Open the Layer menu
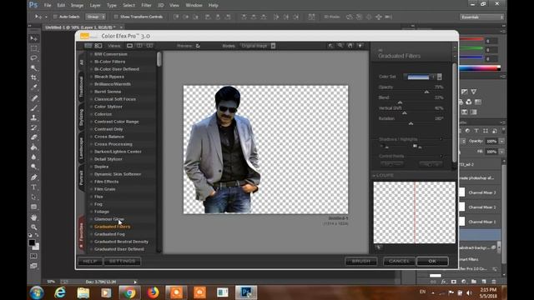The width and height of the screenshot is (534, 300). coord(95,6)
